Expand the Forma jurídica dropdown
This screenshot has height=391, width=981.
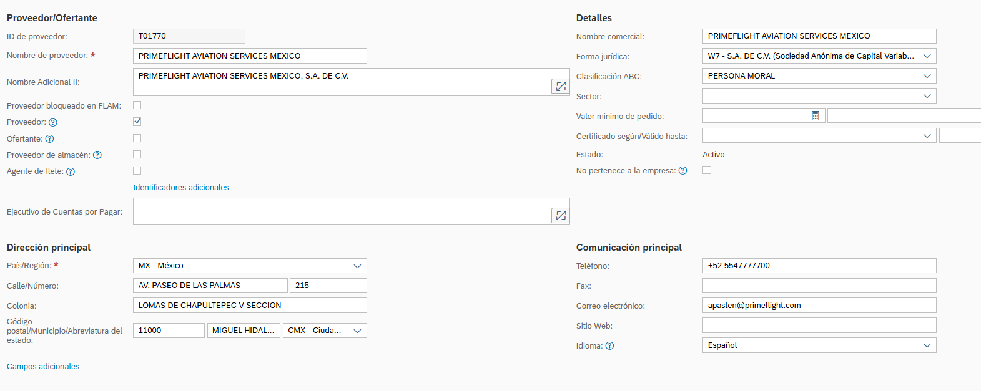tap(927, 56)
